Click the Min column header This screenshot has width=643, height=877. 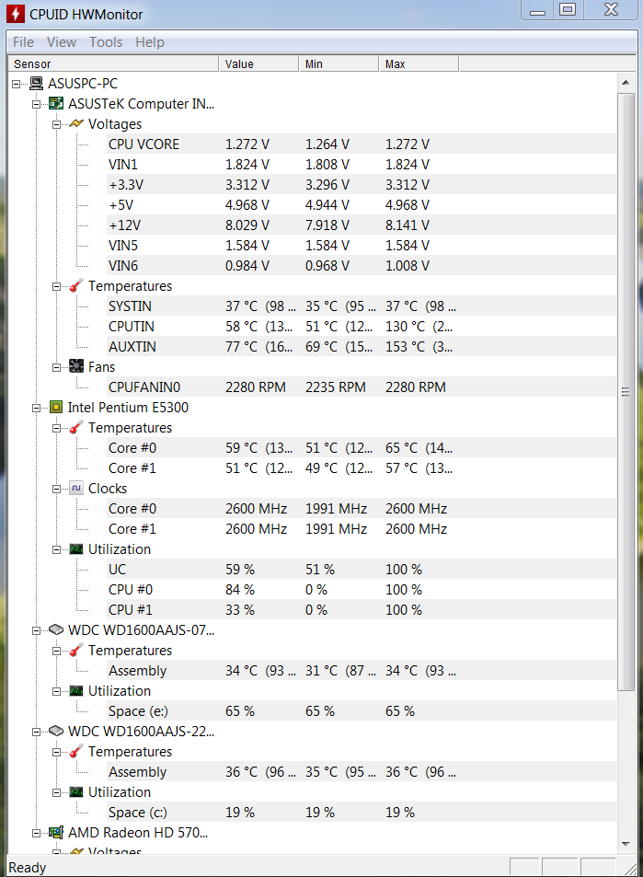339,63
